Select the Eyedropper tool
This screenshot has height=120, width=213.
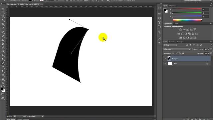click(x=3, y=28)
